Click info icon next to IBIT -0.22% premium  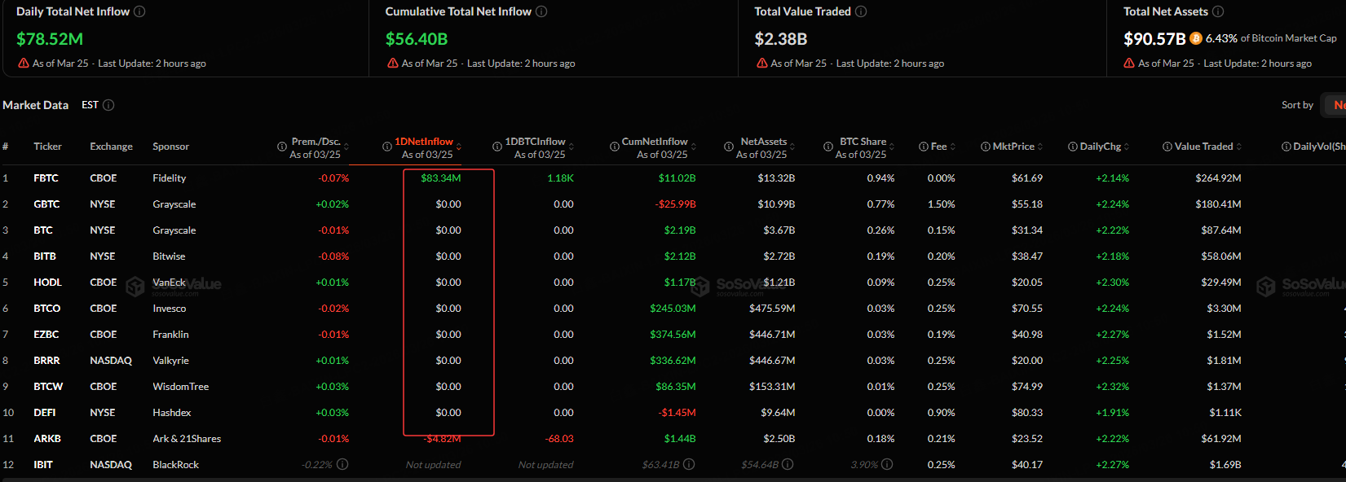(342, 464)
